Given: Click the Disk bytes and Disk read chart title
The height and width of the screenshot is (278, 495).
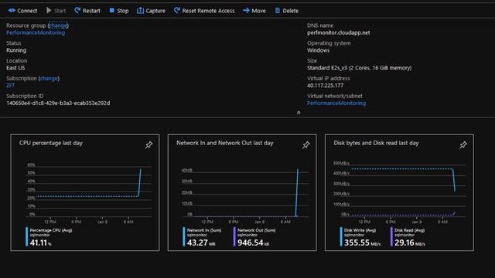Looking at the screenshot, I should pos(376,143).
